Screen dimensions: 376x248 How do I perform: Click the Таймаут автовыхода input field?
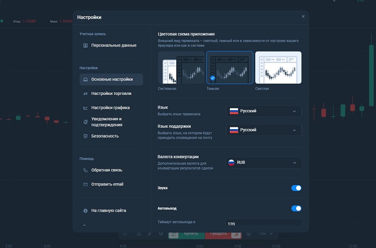(x=264, y=223)
